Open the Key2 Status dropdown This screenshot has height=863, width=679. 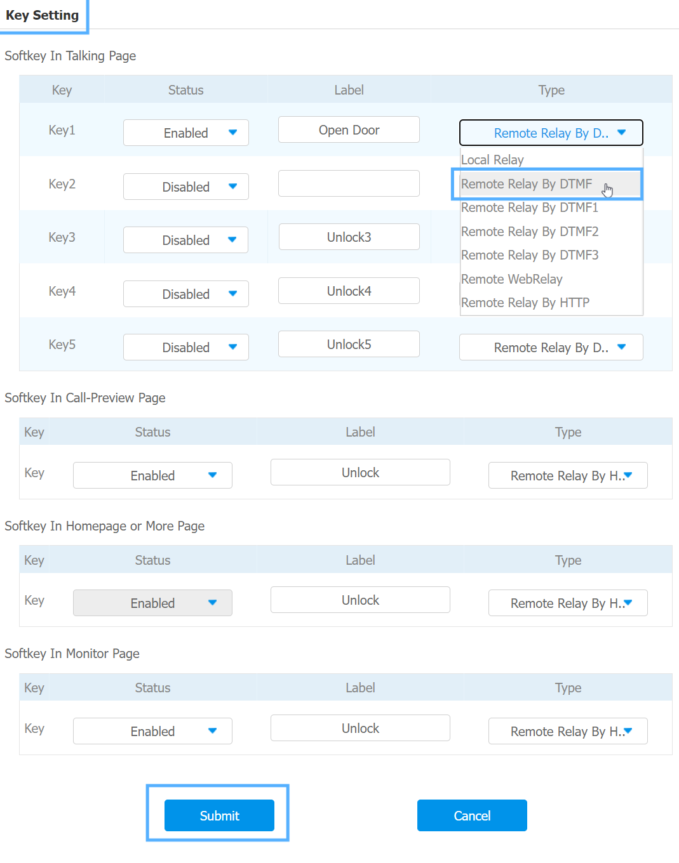point(185,187)
